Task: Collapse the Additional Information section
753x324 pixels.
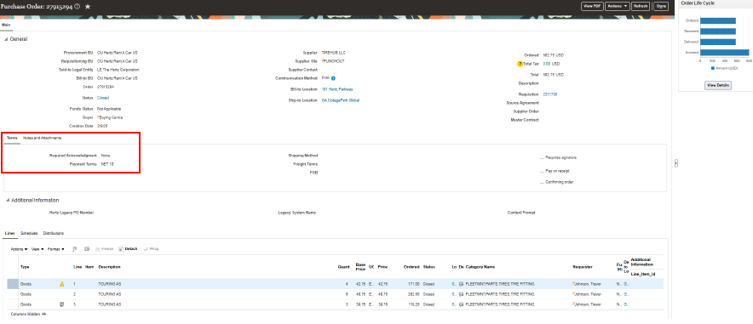Action: click(x=6, y=201)
